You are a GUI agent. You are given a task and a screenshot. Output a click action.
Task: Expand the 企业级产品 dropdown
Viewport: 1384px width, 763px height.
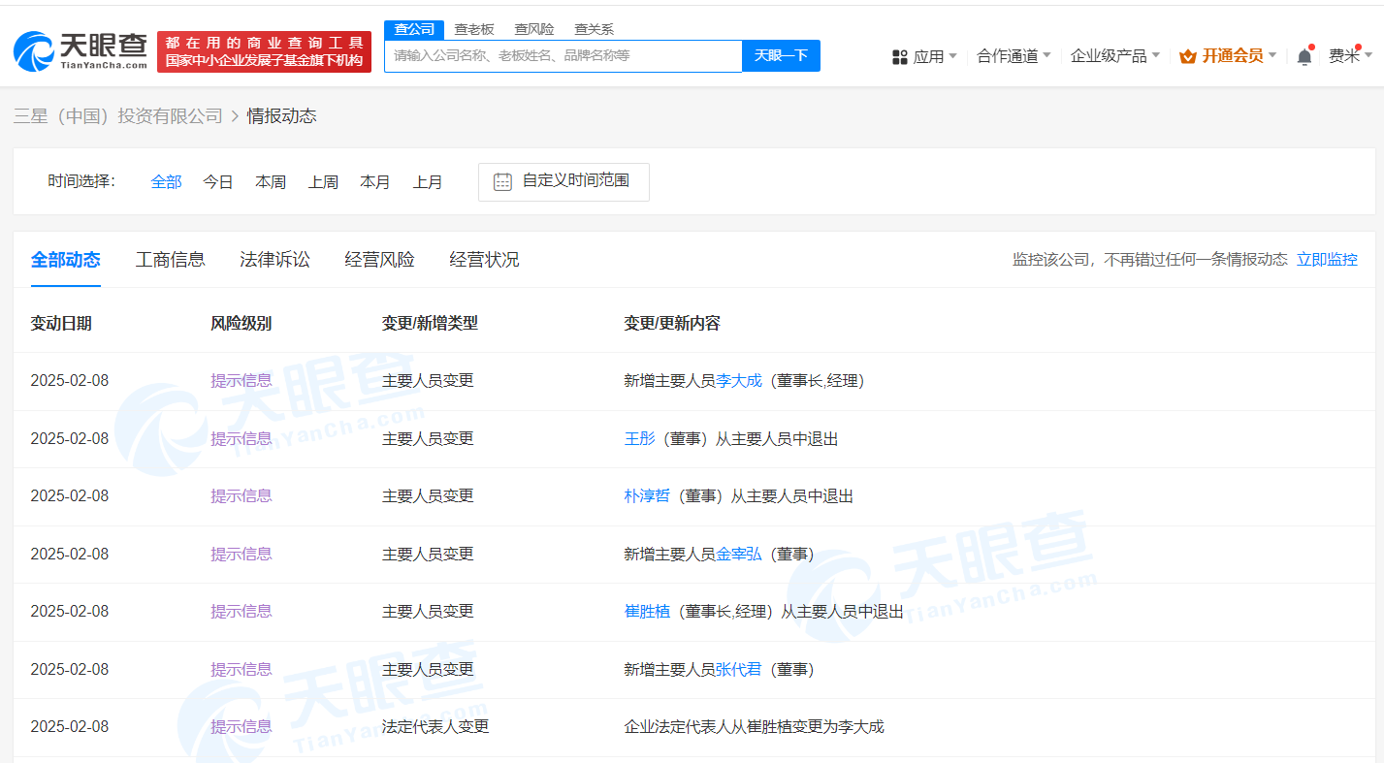1114,56
